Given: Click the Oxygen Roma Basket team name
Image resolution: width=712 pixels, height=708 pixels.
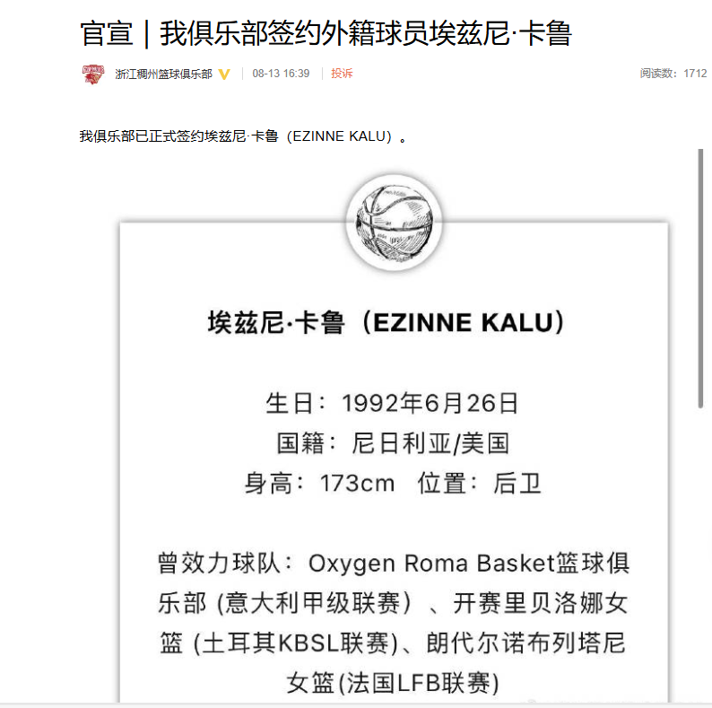Looking at the screenshot, I should point(428,564).
